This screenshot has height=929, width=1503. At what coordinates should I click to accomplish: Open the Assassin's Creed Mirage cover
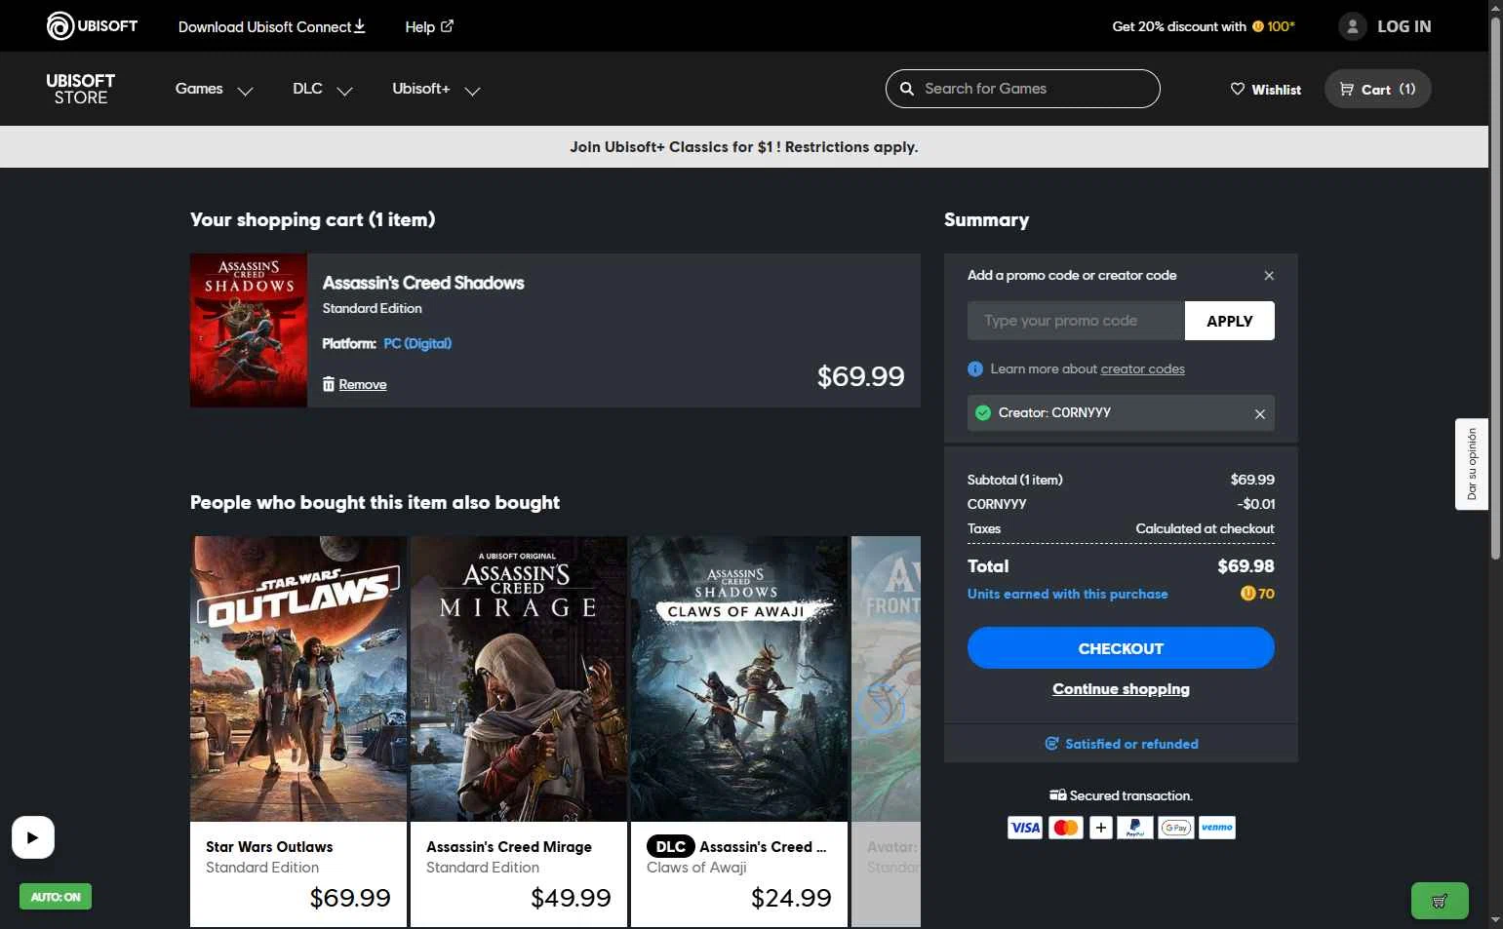point(519,678)
